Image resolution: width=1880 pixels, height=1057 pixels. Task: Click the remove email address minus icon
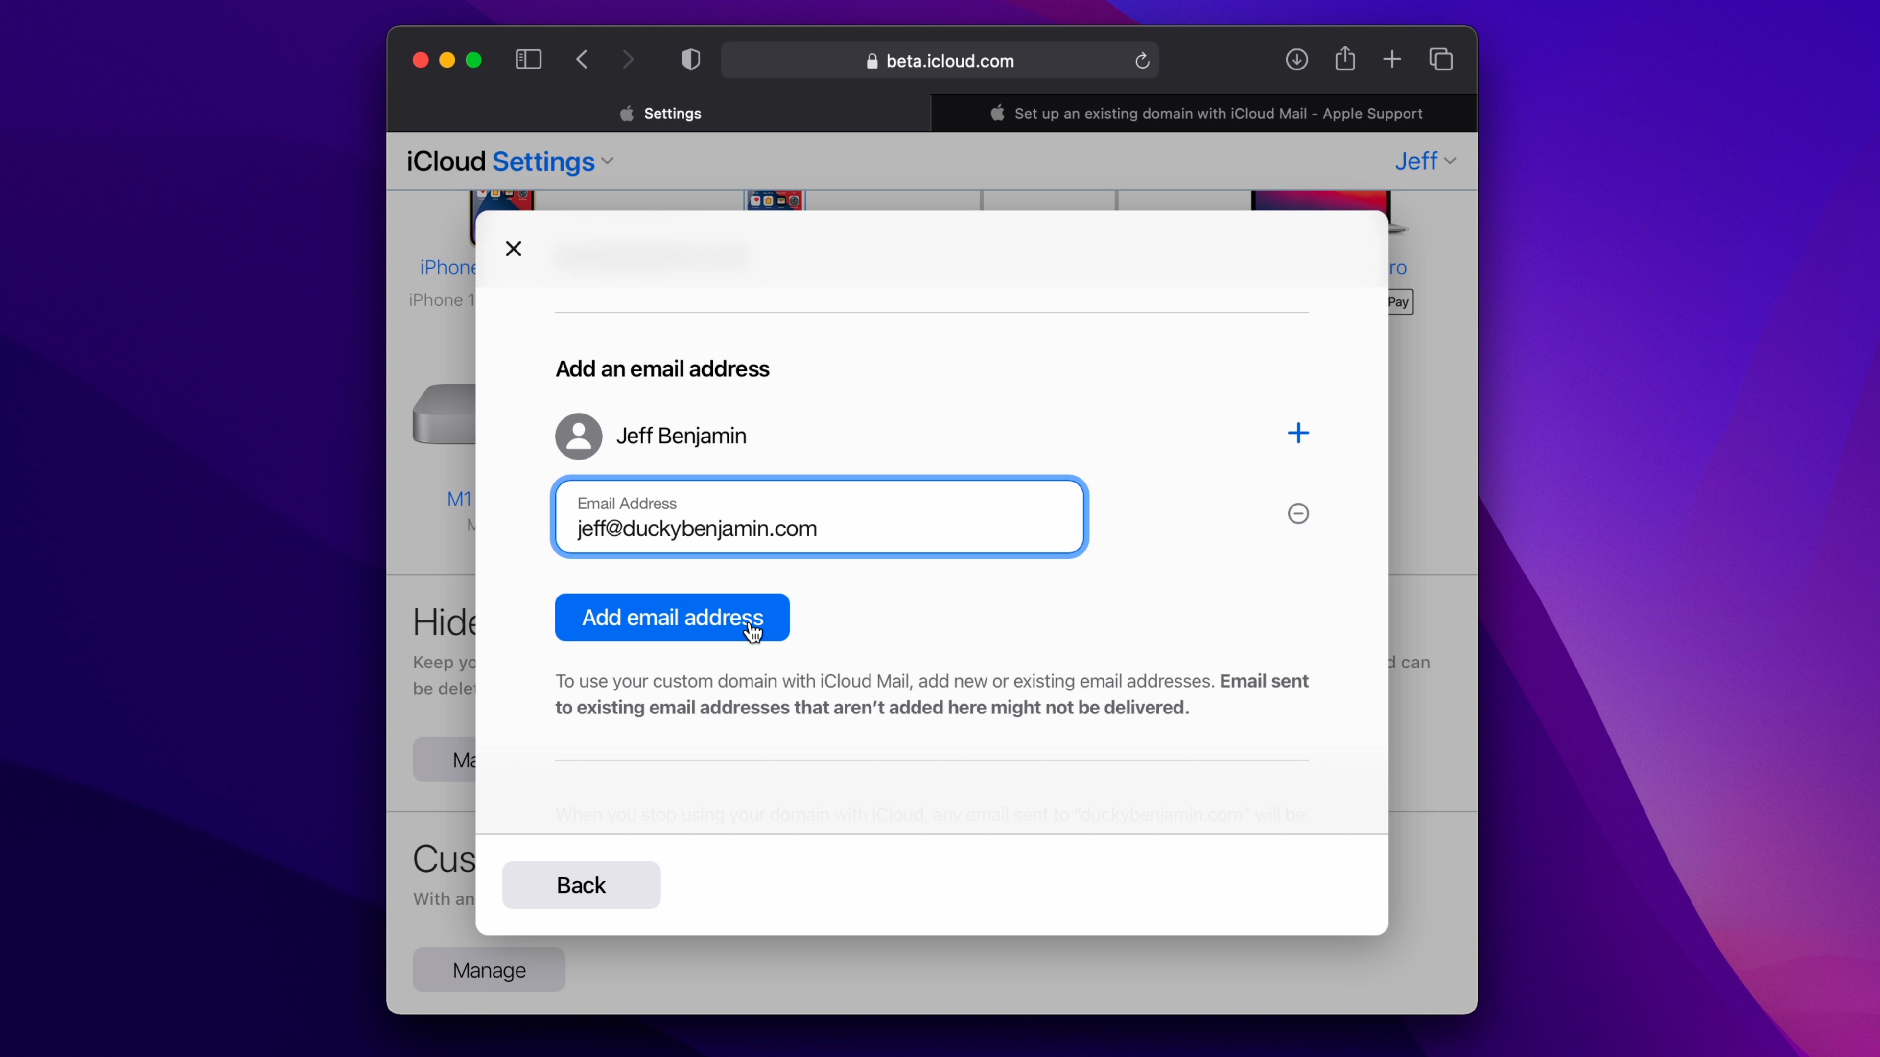tap(1298, 514)
